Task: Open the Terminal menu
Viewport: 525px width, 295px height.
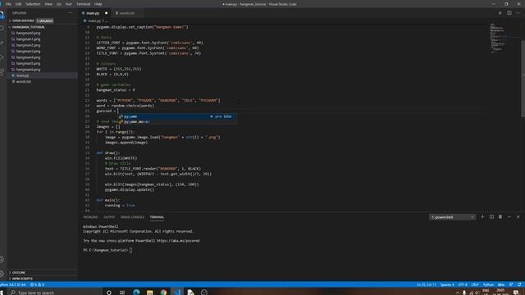Action: 83,4
